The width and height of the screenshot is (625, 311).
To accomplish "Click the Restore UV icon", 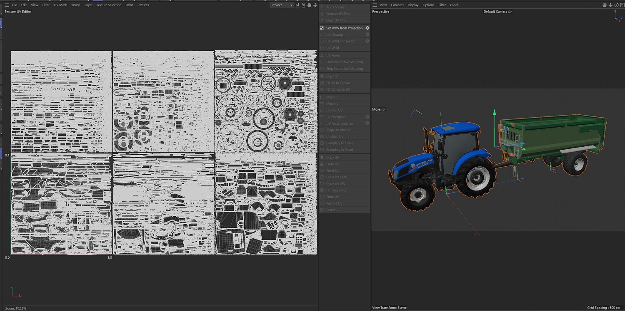I will pos(322,203).
